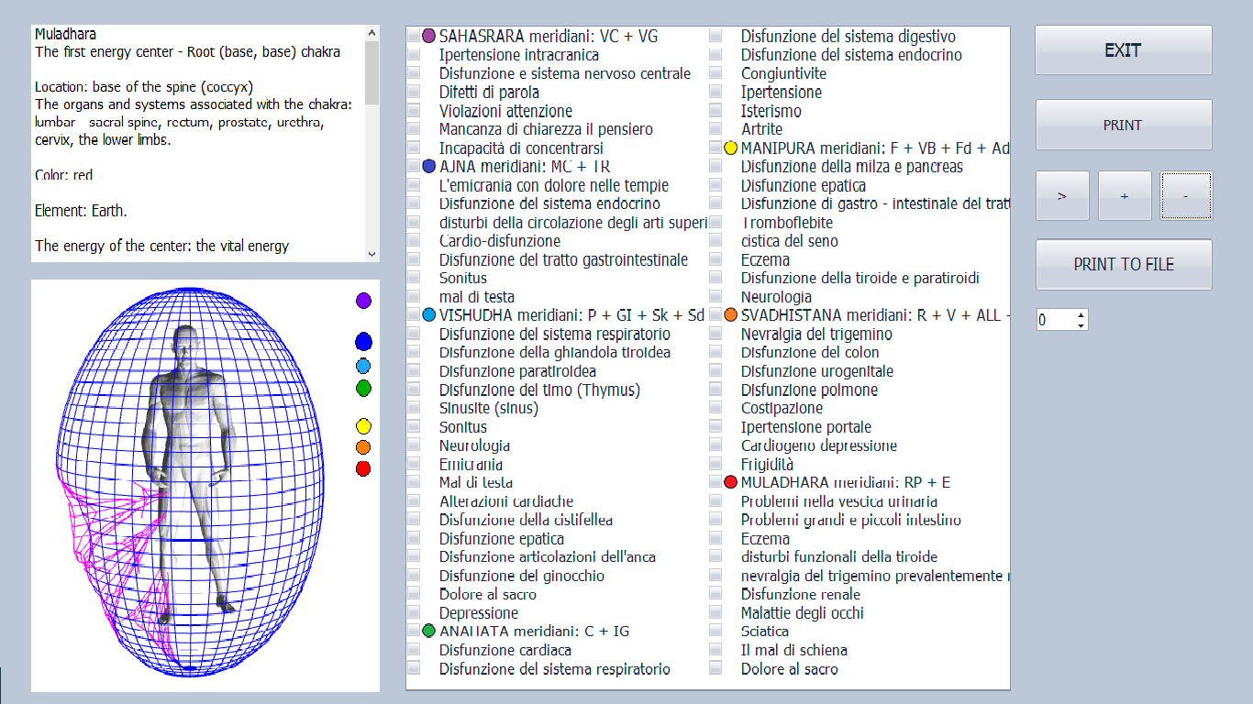The height and width of the screenshot is (704, 1253).
Task: Click the description box scrollbar up arrow
Action: [371, 33]
